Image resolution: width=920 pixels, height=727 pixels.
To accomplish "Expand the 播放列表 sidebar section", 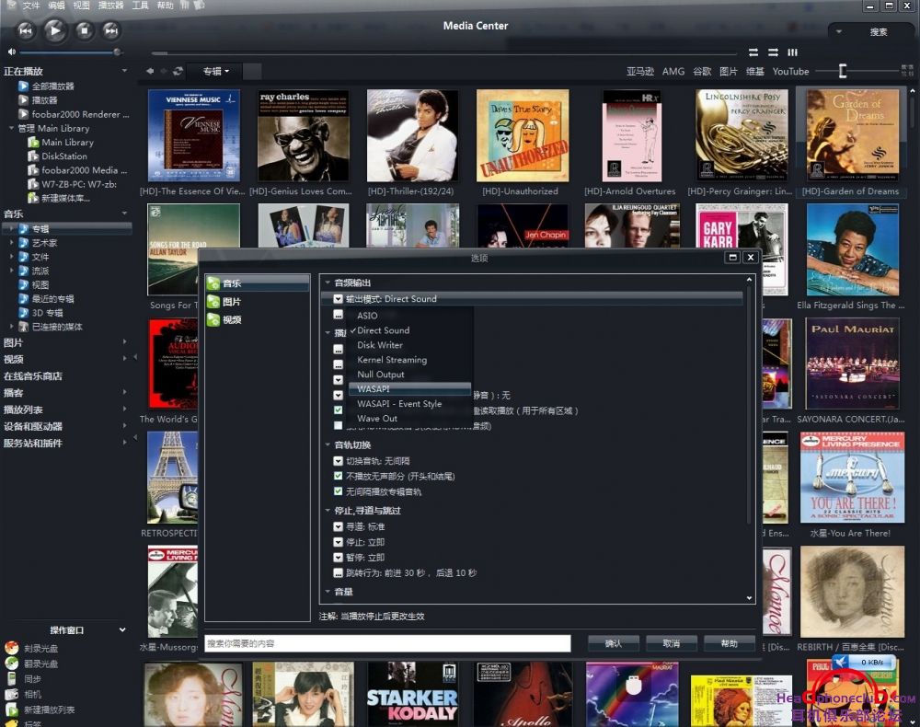I will coord(124,409).
